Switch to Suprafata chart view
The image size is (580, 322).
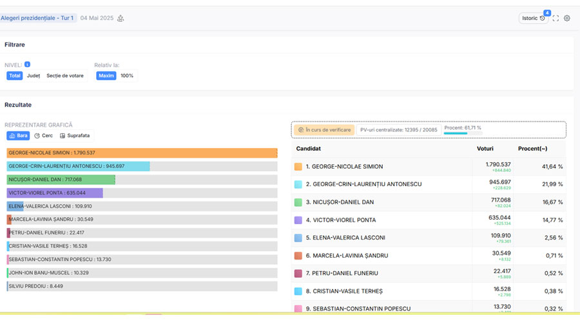tap(75, 136)
